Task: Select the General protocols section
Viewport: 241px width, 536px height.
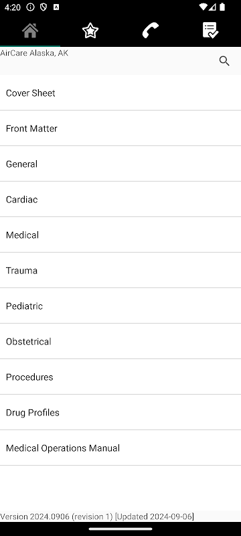Action: pyautogui.click(x=120, y=163)
